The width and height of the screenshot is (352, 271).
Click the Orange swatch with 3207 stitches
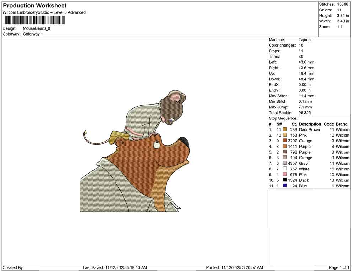(x=285, y=141)
